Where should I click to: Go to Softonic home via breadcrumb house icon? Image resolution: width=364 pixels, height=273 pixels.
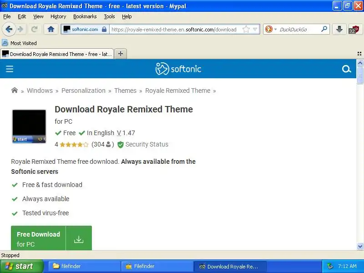click(15, 90)
